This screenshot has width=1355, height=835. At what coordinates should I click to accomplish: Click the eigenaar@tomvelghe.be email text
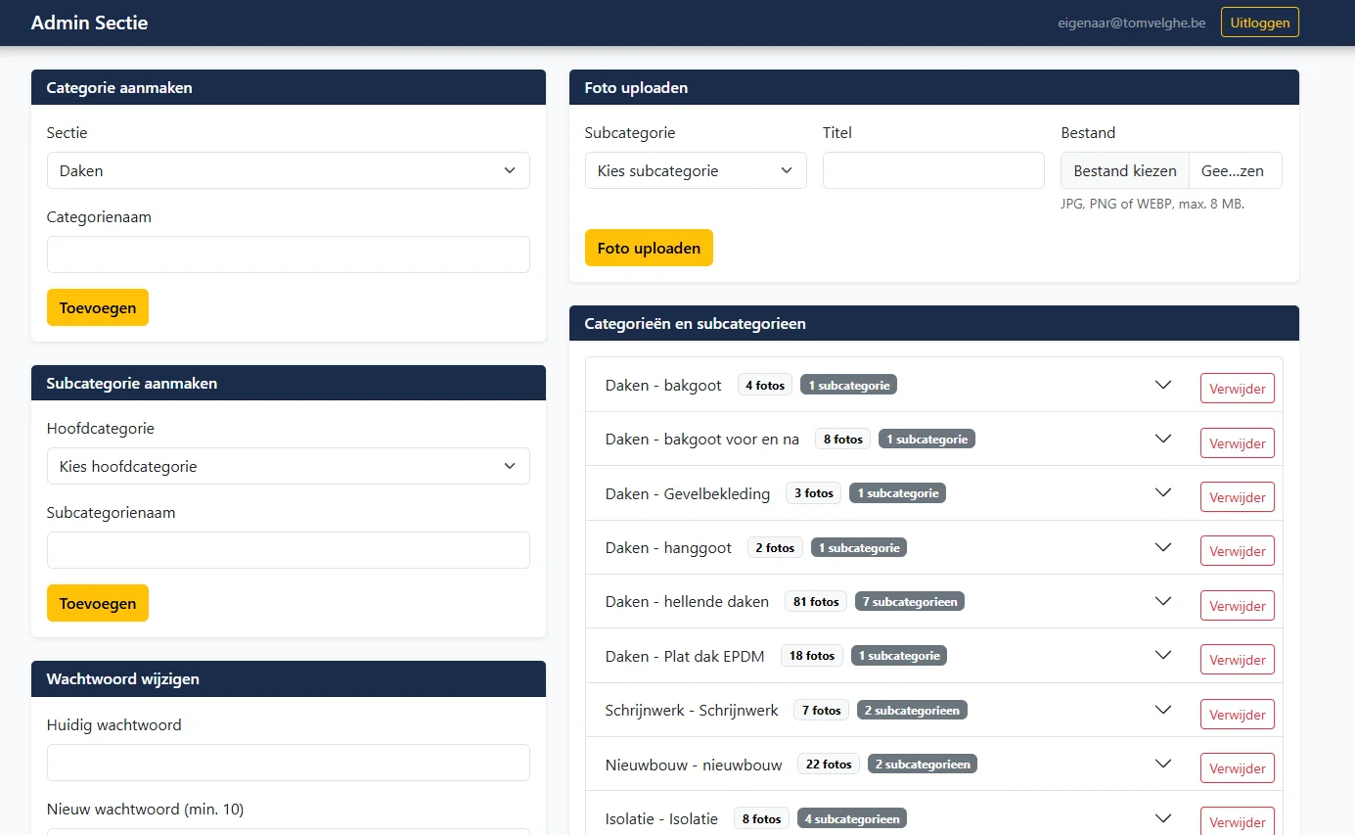click(1132, 23)
